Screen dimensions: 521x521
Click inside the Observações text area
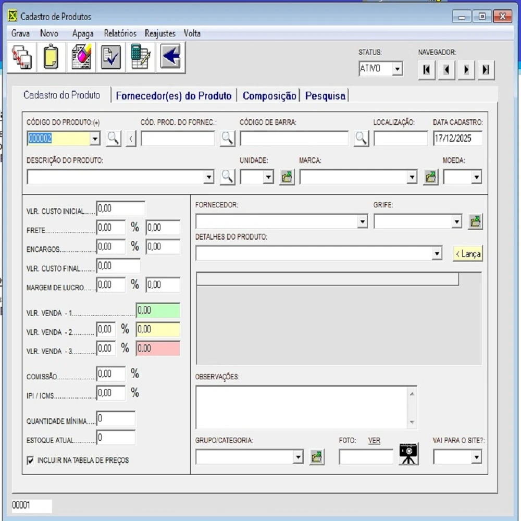pos(301,407)
